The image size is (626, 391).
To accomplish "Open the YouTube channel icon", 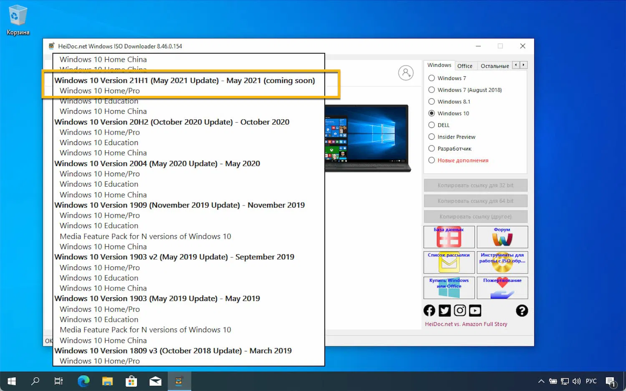I will click(475, 310).
